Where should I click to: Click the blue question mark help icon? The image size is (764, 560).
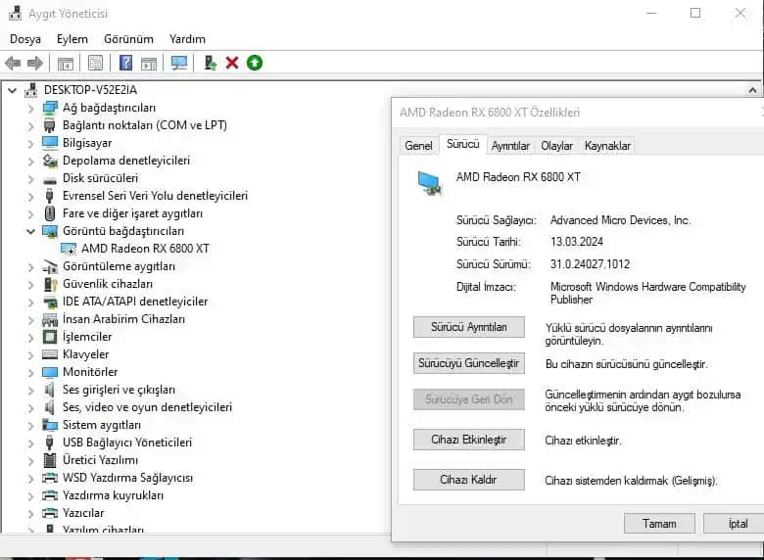pos(125,63)
